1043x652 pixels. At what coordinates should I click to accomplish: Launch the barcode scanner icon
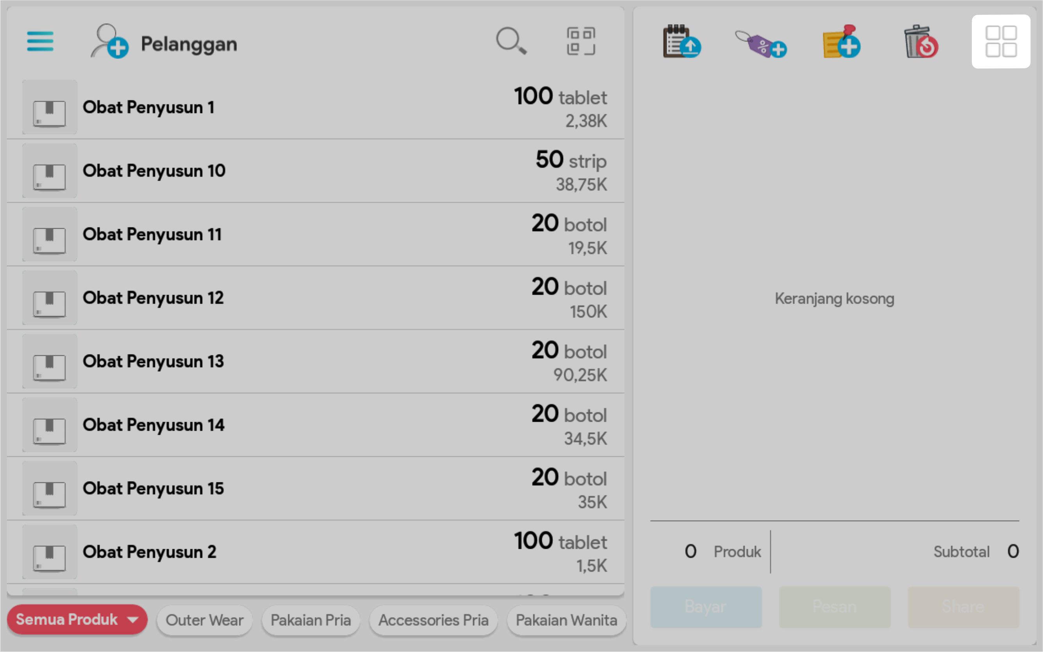pyautogui.click(x=581, y=41)
